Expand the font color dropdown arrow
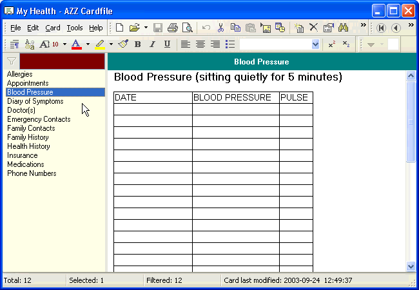This screenshot has height=290, width=419. [88, 44]
